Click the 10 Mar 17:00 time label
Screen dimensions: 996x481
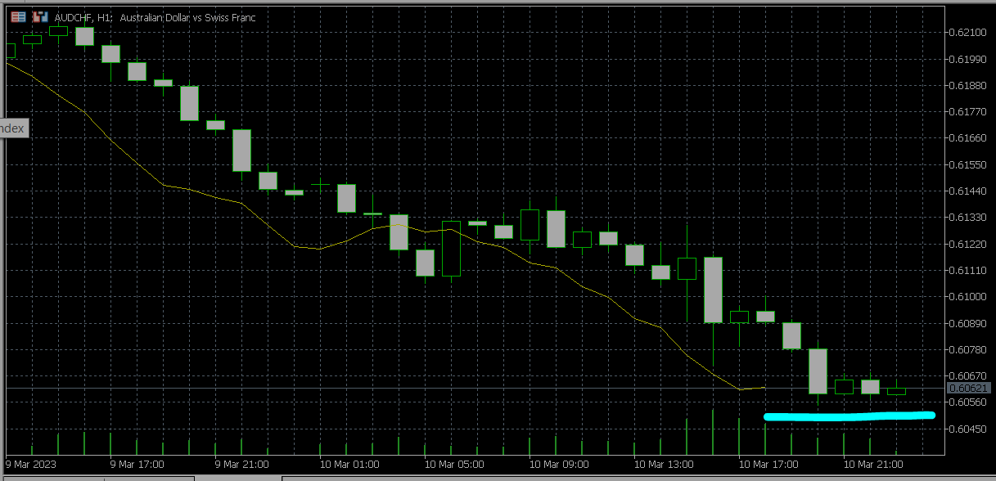[768, 463]
